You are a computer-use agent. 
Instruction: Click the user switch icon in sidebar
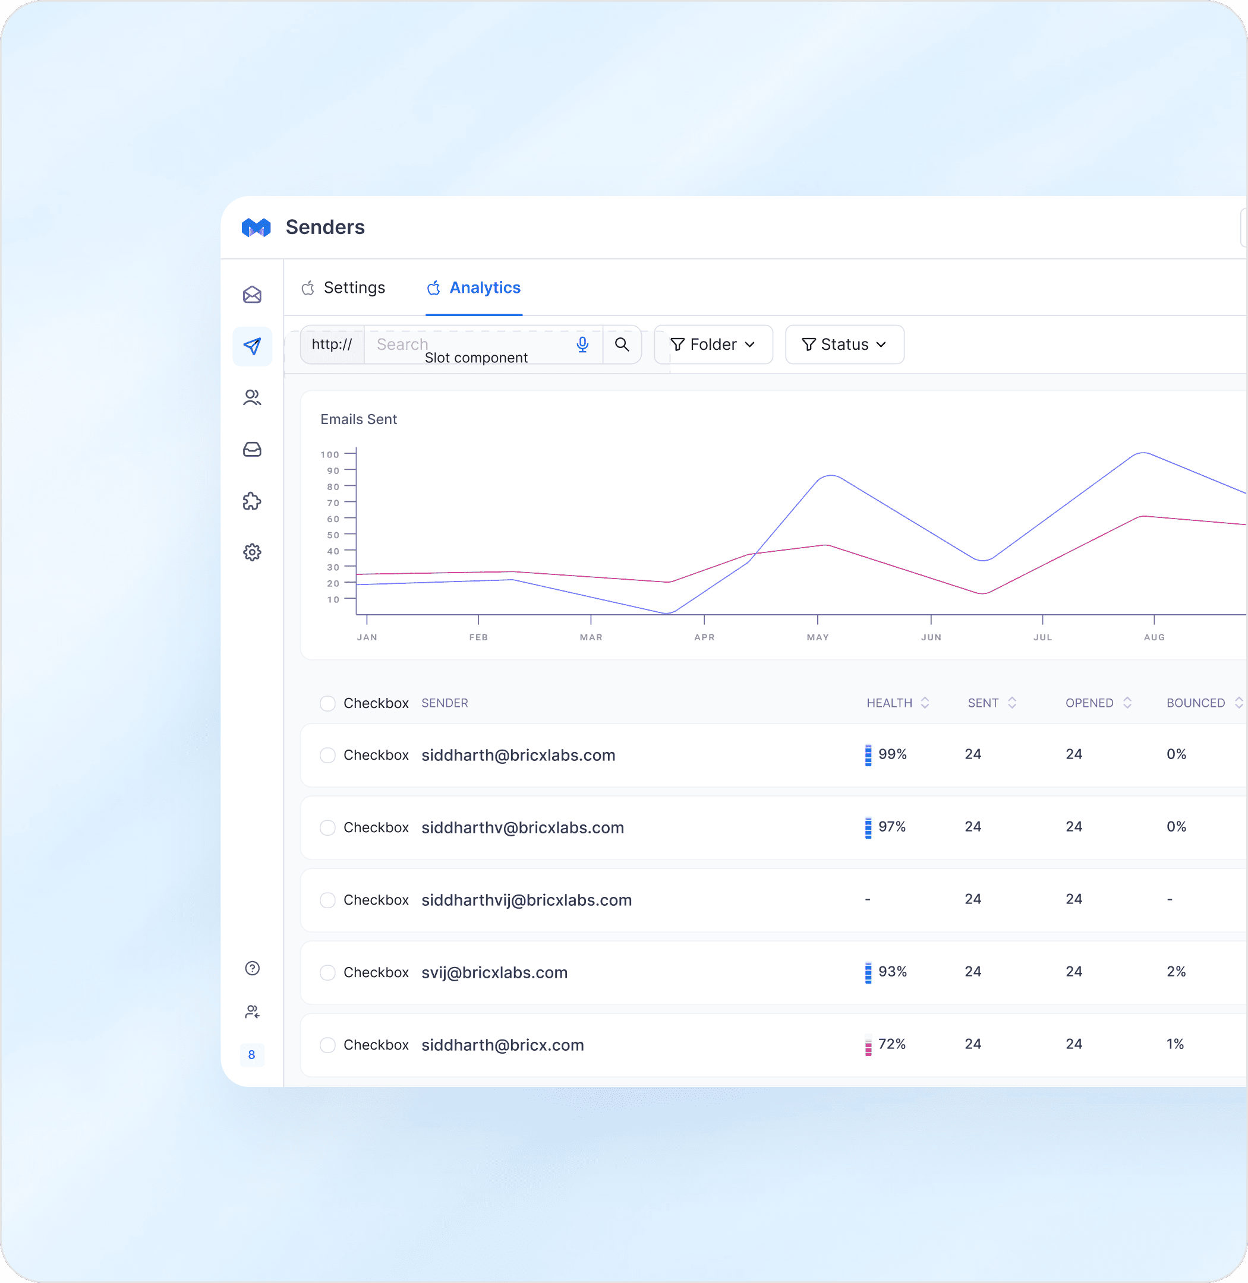point(253,1012)
